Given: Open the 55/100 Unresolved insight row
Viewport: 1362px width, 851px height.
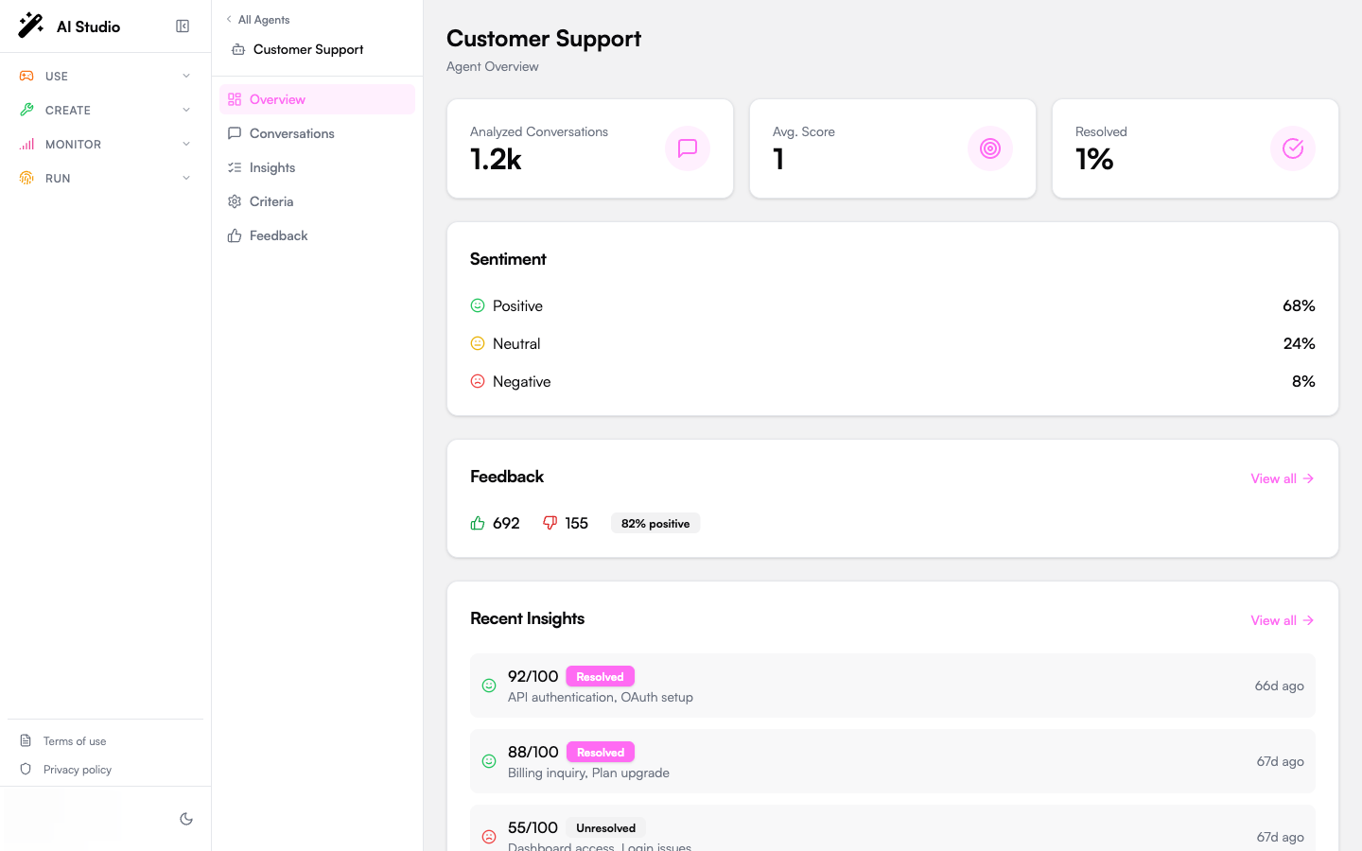Looking at the screenshot, I should [x=892, y=828].
